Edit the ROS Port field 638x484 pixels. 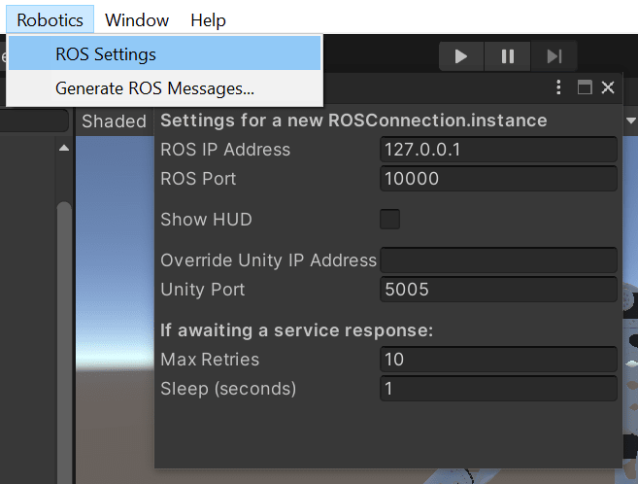tap(498, 178)
